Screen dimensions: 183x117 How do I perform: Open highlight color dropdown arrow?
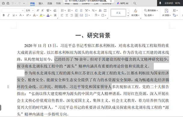44,15
